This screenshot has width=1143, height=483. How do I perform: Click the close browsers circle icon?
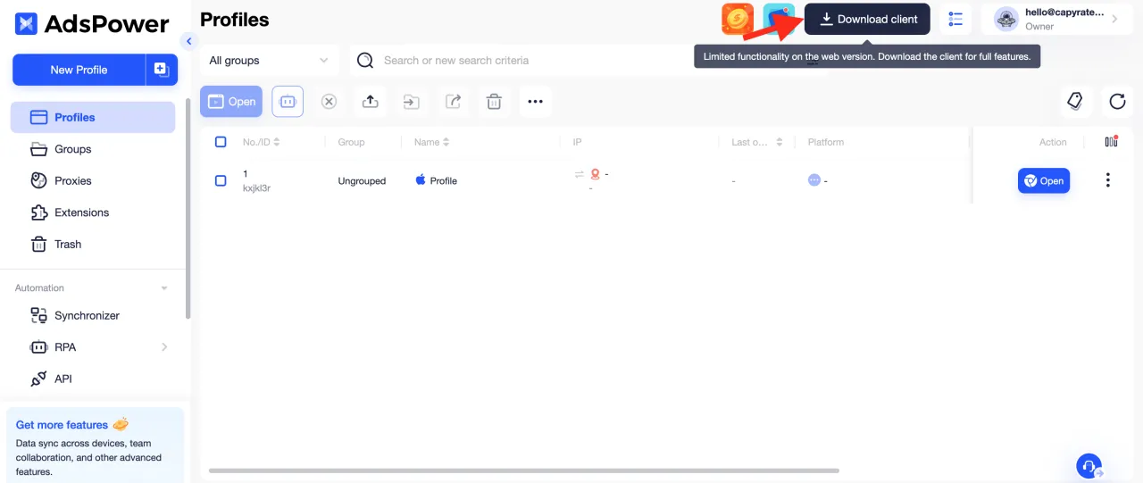pyautogui.click(x=329, y=102)
